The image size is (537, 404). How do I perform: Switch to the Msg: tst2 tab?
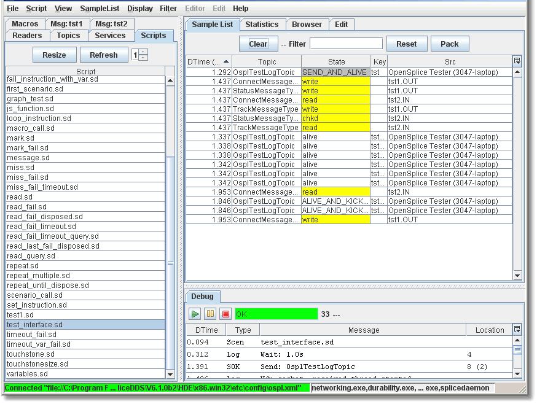111,23
